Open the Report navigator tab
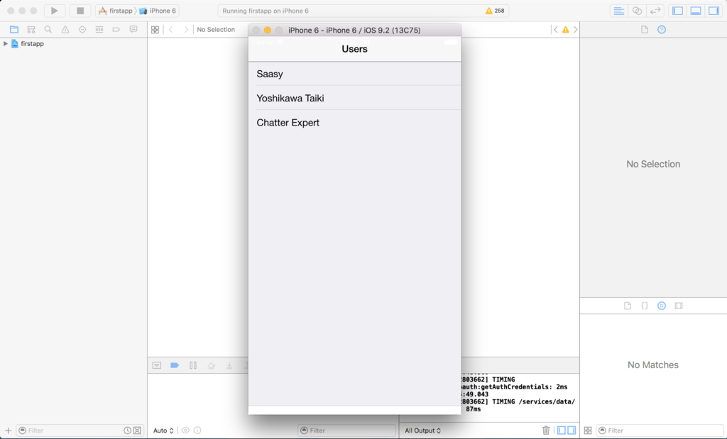 (x=133, y=30)
